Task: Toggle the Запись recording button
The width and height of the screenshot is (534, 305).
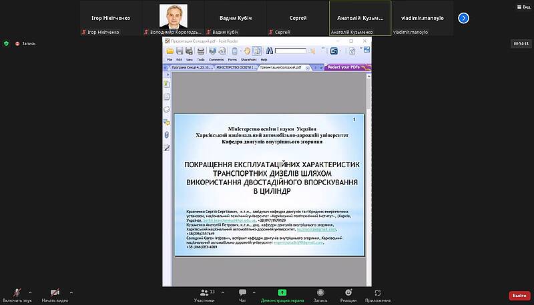Action: tap(320, 295)
